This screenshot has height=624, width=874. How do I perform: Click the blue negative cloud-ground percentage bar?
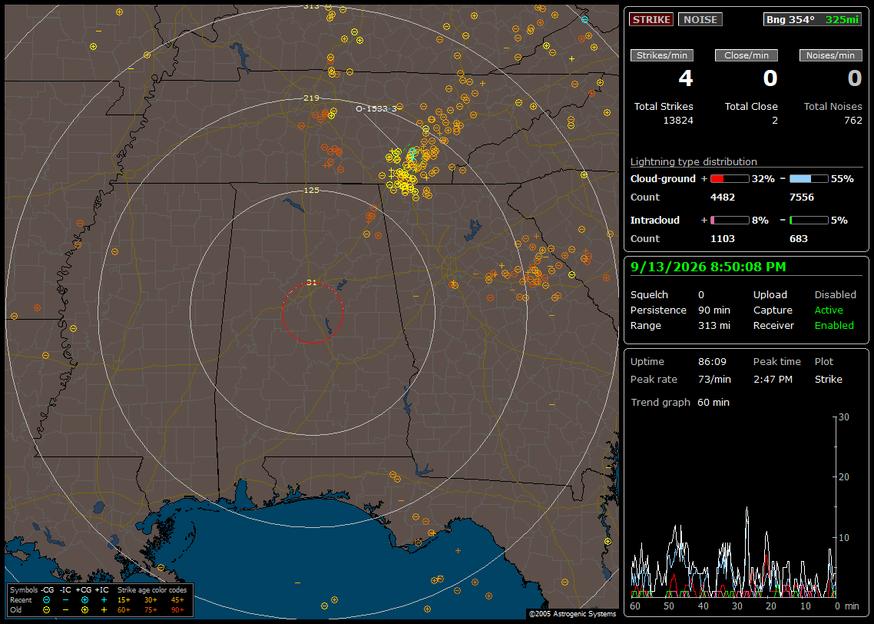point(809,179)
